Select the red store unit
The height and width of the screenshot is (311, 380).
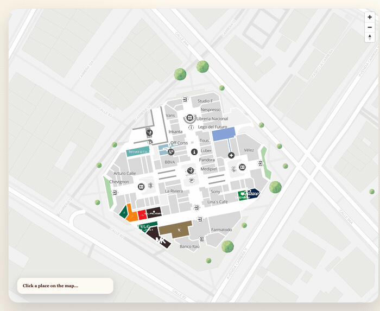coord(142,215)
